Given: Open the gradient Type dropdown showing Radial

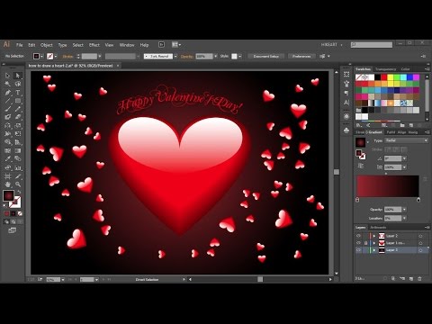Looking at the screenshot, I should pos(406,140).
